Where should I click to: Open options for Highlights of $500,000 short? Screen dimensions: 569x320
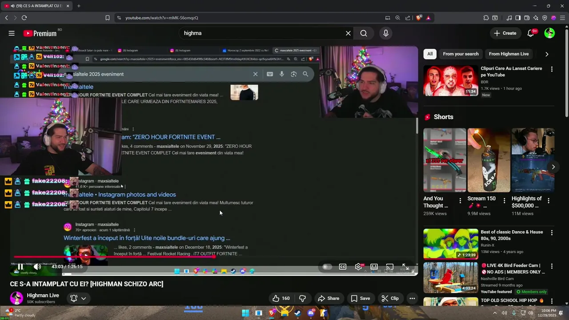point(549,201)
